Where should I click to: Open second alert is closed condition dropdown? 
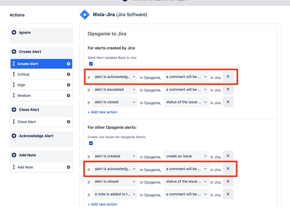click(115, 181)
